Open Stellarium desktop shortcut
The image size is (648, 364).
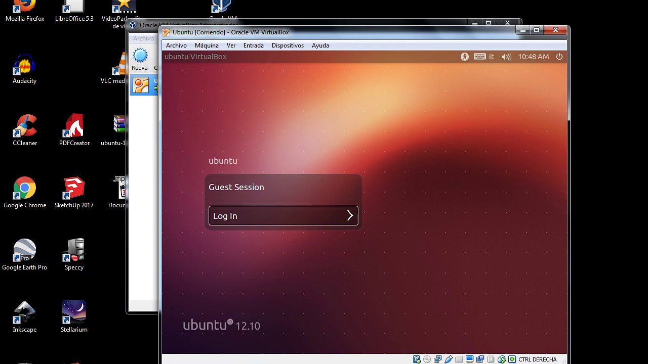pyautogui.click(x=74, y=317)
